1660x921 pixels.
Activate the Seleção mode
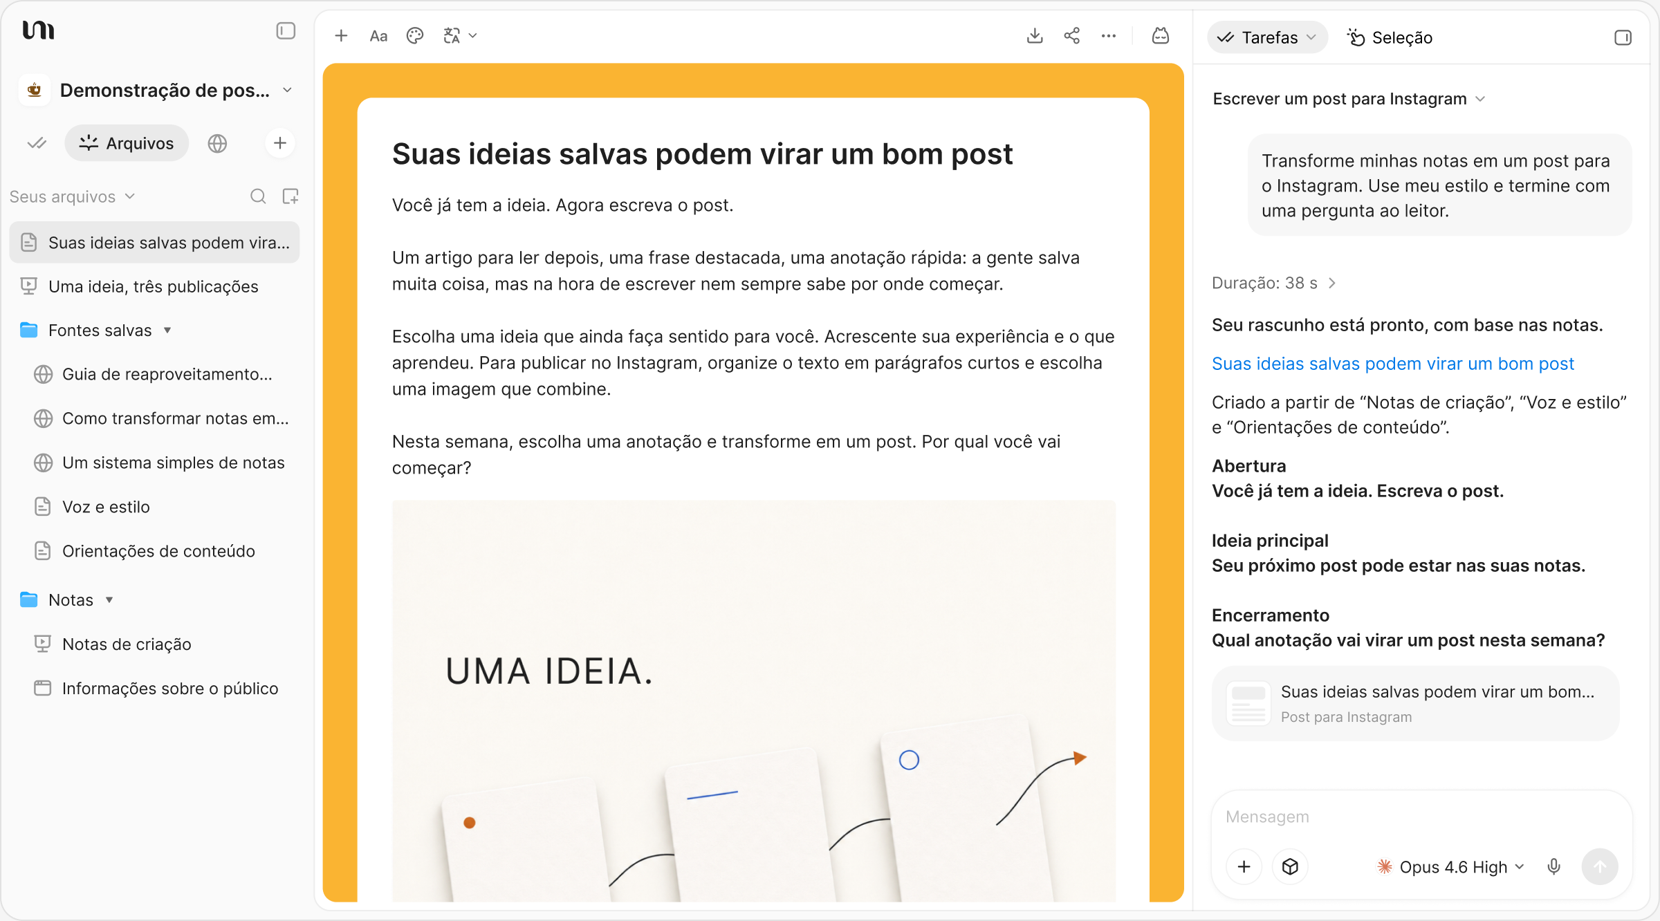[x=1390, y=37]
